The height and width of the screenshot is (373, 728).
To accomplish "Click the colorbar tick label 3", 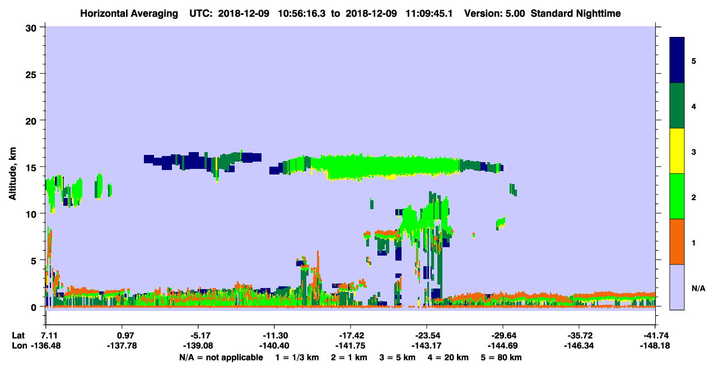I will tap(694, 152).
